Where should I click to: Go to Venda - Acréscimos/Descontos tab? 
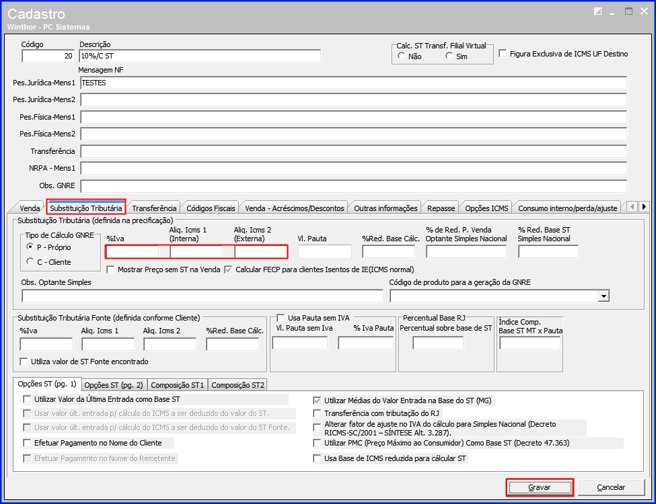[x=295, y=208]
